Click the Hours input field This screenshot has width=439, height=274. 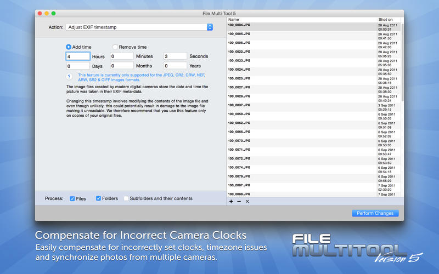(78, 56)
